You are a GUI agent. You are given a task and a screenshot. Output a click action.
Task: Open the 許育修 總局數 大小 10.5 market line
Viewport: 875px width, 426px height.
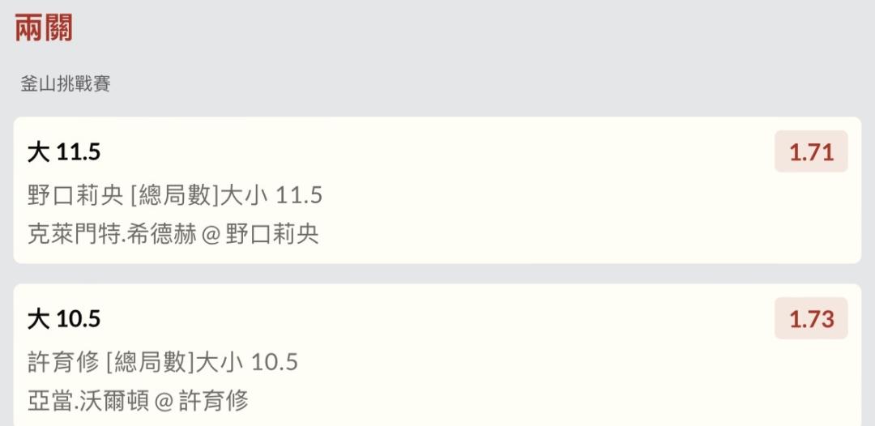point(163,362)
